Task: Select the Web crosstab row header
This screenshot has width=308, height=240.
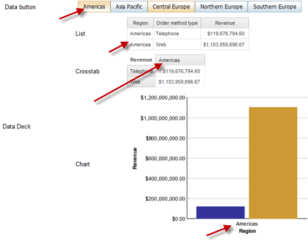Action: pyautogui.click(x=141, y=82)
